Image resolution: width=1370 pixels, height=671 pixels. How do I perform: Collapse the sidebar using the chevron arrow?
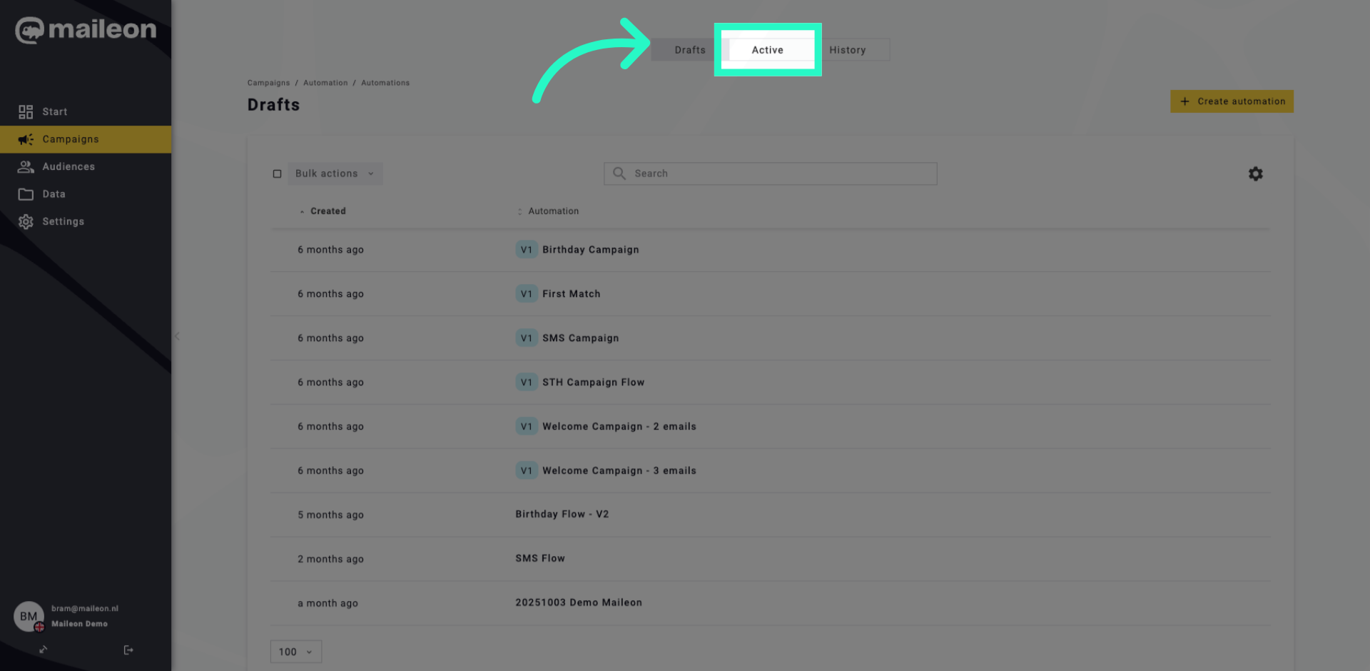[177, 336]
